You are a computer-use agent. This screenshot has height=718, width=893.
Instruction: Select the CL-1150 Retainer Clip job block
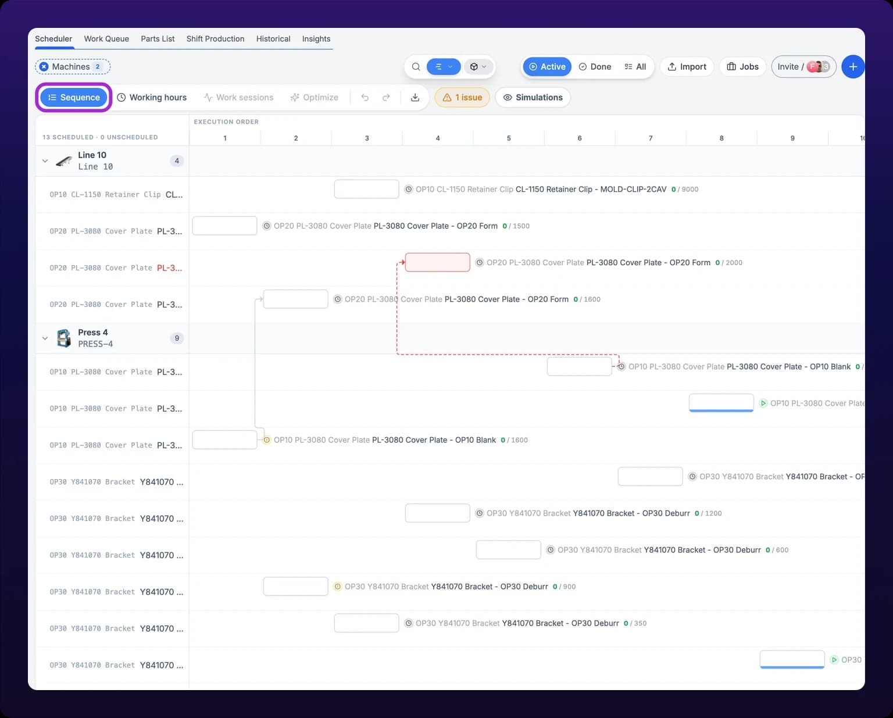click(x=366, y=190)
